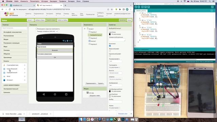Open help icon for BluetoothServer component
Screen dimensions: 217x122
tap(25, 73)
